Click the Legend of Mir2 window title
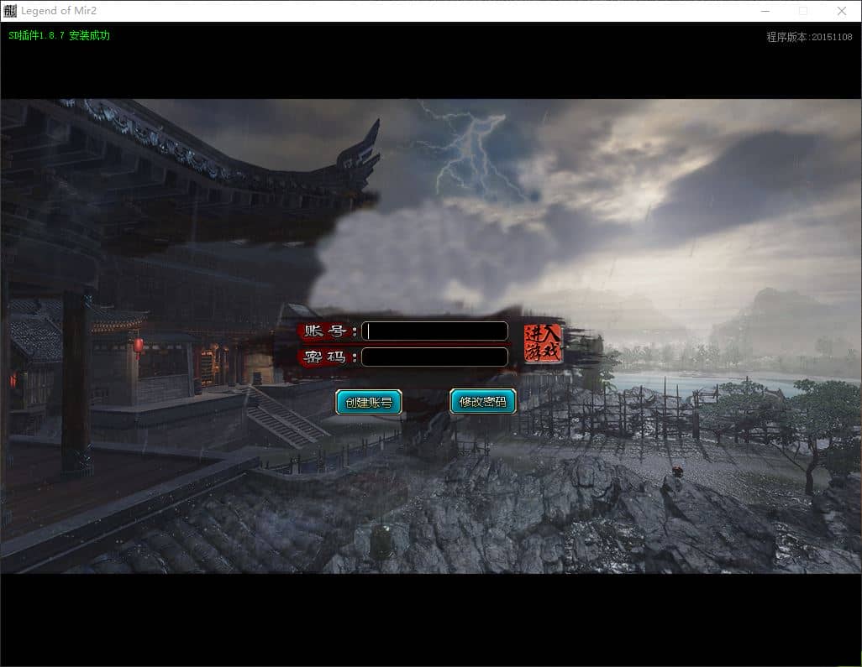 [x=59, y=10]
